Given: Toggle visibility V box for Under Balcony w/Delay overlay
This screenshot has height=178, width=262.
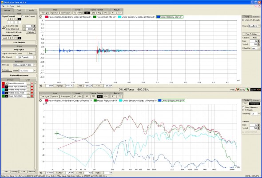Looking at the screenshot, I should [6, 90].
